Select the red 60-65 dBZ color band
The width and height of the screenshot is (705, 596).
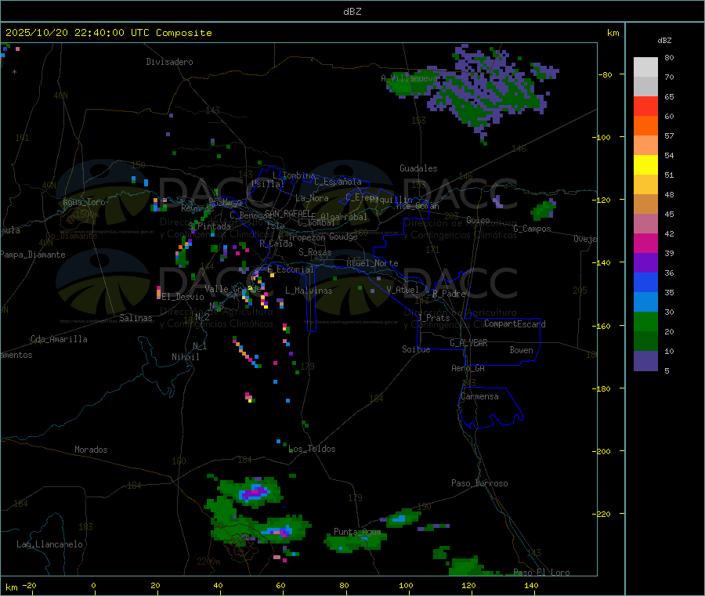coord(645,106)
